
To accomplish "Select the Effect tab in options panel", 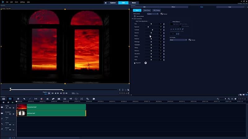I will click(x=173, y=7).
